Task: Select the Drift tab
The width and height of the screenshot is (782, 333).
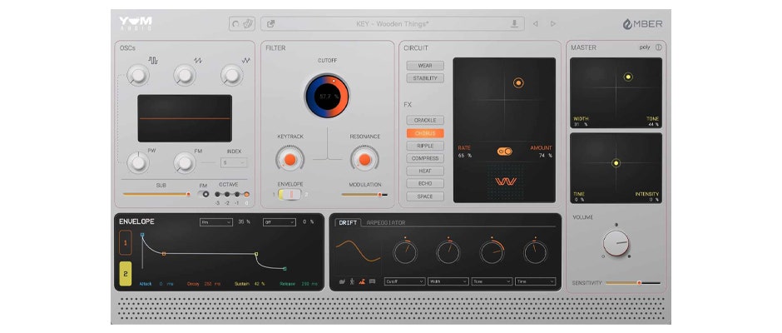Action: pos(347,223)
